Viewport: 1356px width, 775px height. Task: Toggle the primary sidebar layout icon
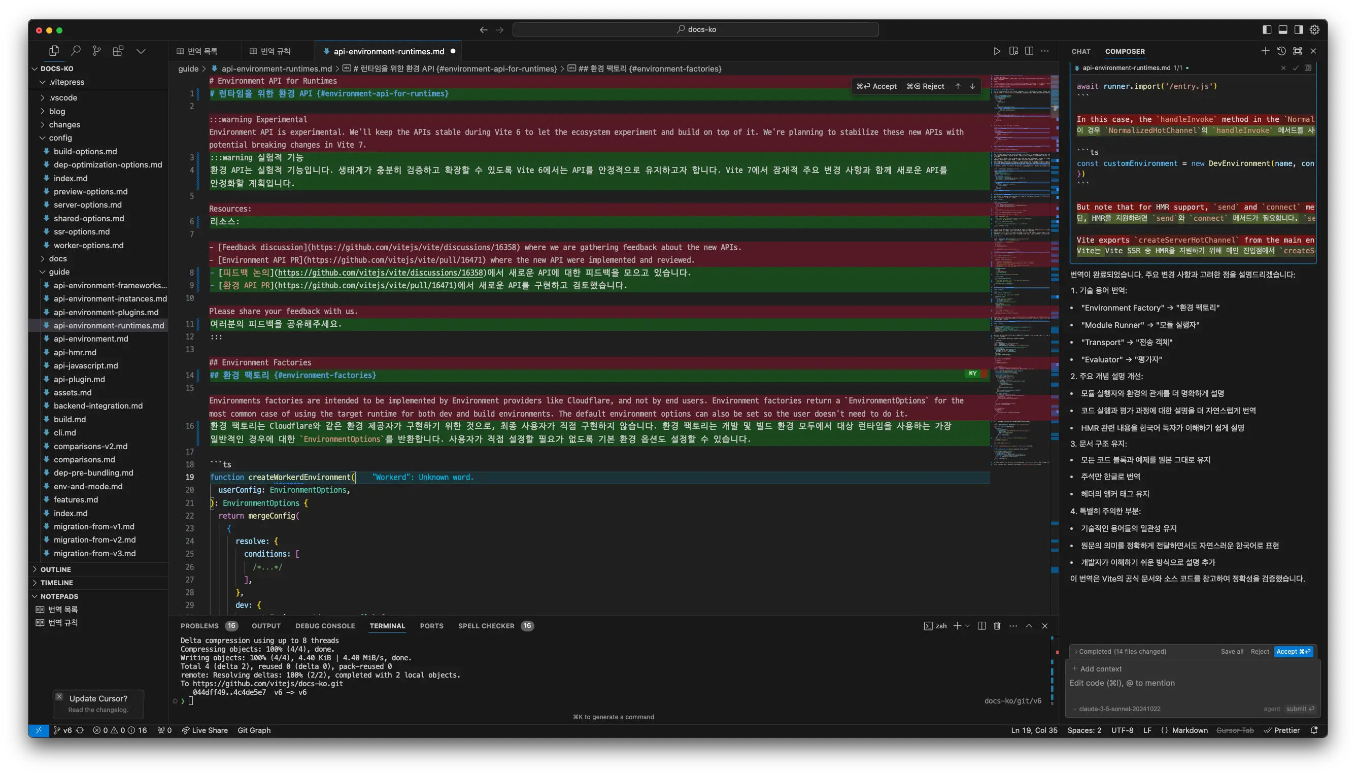pos(1267,30)
